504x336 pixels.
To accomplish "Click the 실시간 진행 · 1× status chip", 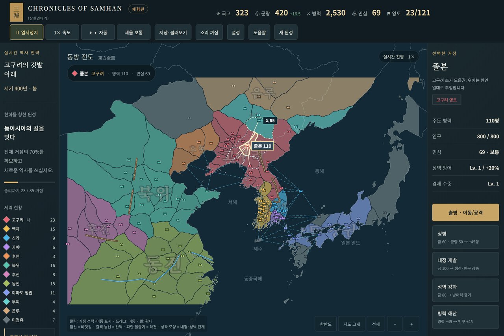I will click(399, 57).
